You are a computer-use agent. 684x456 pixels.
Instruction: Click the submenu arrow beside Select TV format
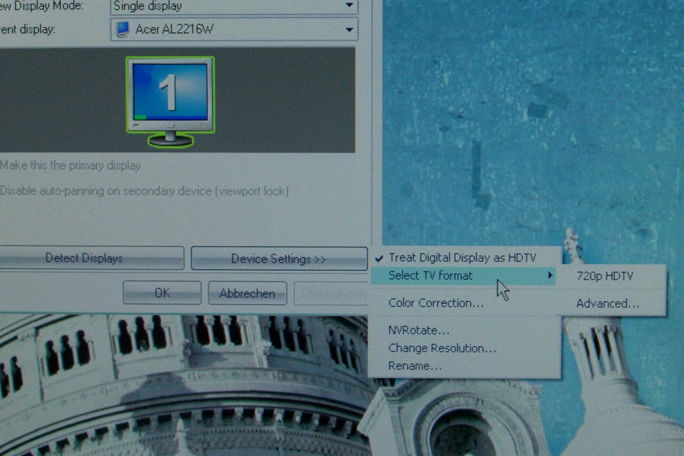point(550,275)
